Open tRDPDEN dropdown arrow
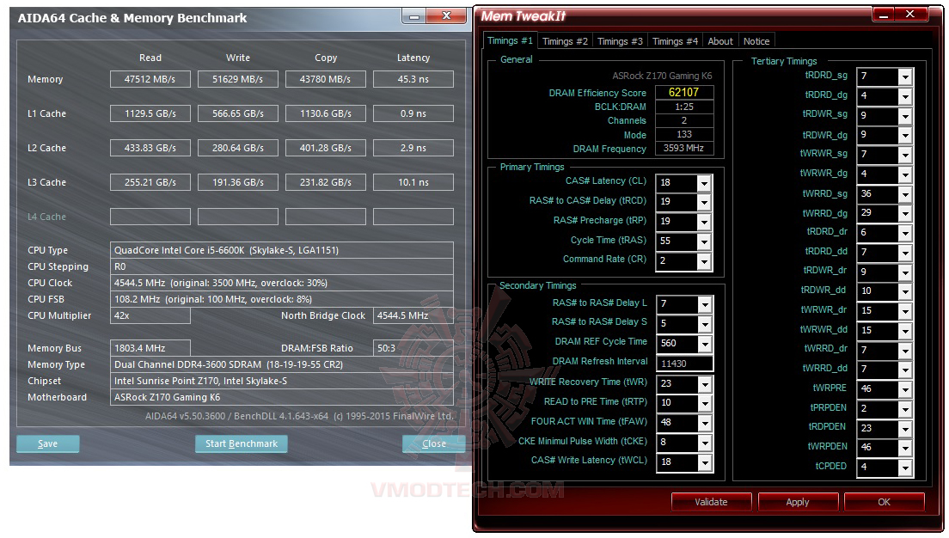Viewport: 949px width, 538px height. click(x=905, y=429)
